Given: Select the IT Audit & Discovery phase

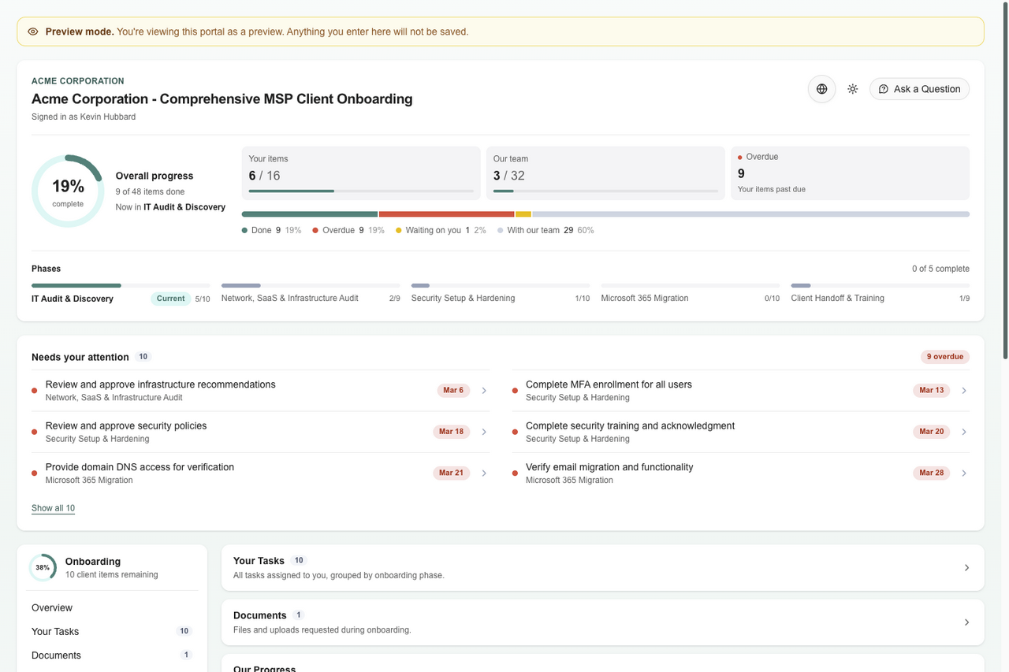Looking at the screenshot, I should pos(121,294).
